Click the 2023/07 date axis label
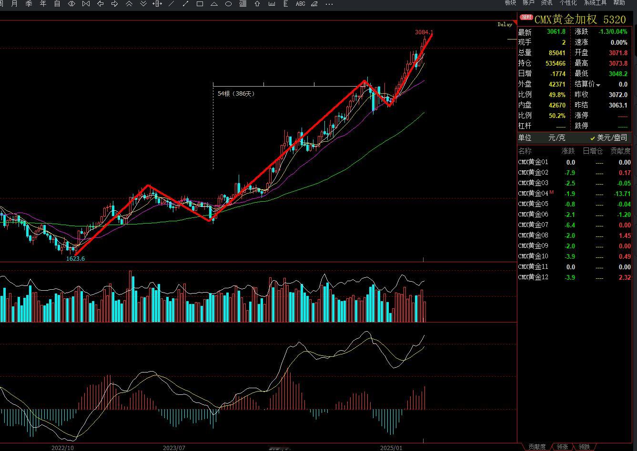 (x=174, y=448)
